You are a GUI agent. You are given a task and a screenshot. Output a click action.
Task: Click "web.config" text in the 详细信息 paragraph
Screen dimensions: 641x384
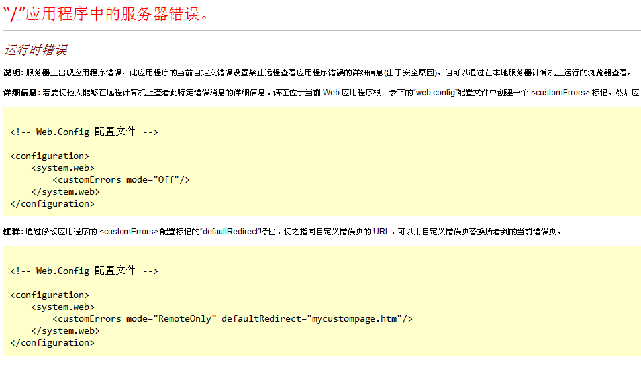tap(435, 93)
